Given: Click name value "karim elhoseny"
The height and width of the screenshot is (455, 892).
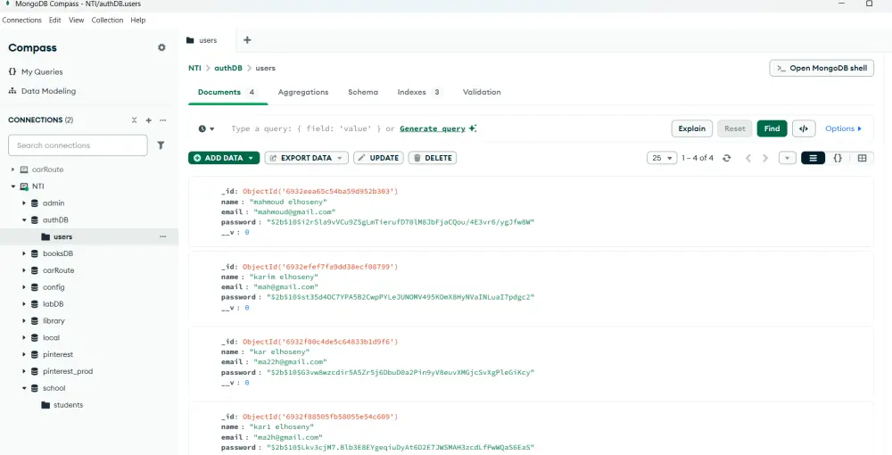Looking at the screenshot, I should click(284, 277).
